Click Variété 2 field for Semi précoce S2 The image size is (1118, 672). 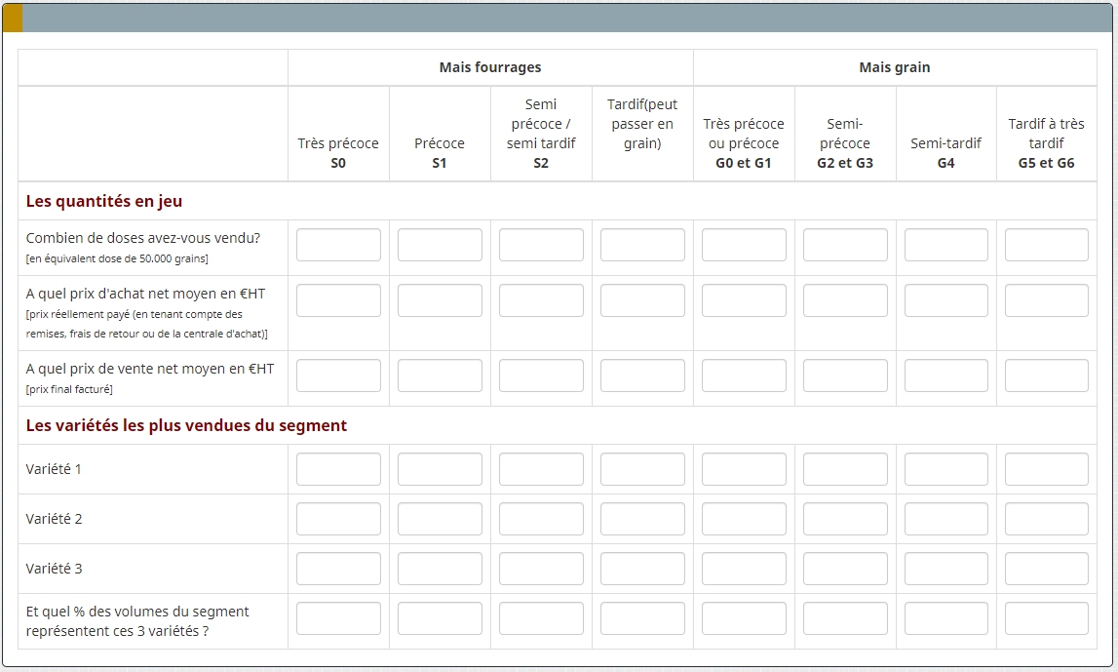(x=541, y=519)
